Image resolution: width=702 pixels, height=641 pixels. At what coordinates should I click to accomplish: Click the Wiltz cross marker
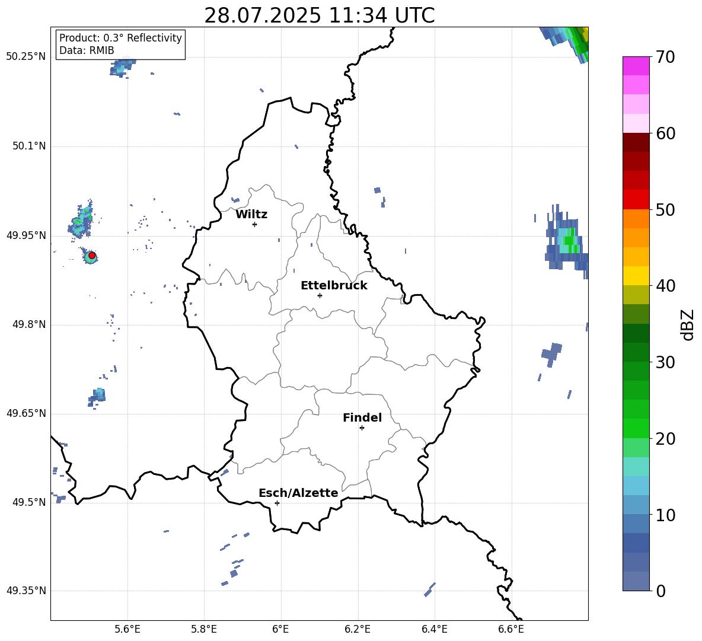tap(254, 224)
